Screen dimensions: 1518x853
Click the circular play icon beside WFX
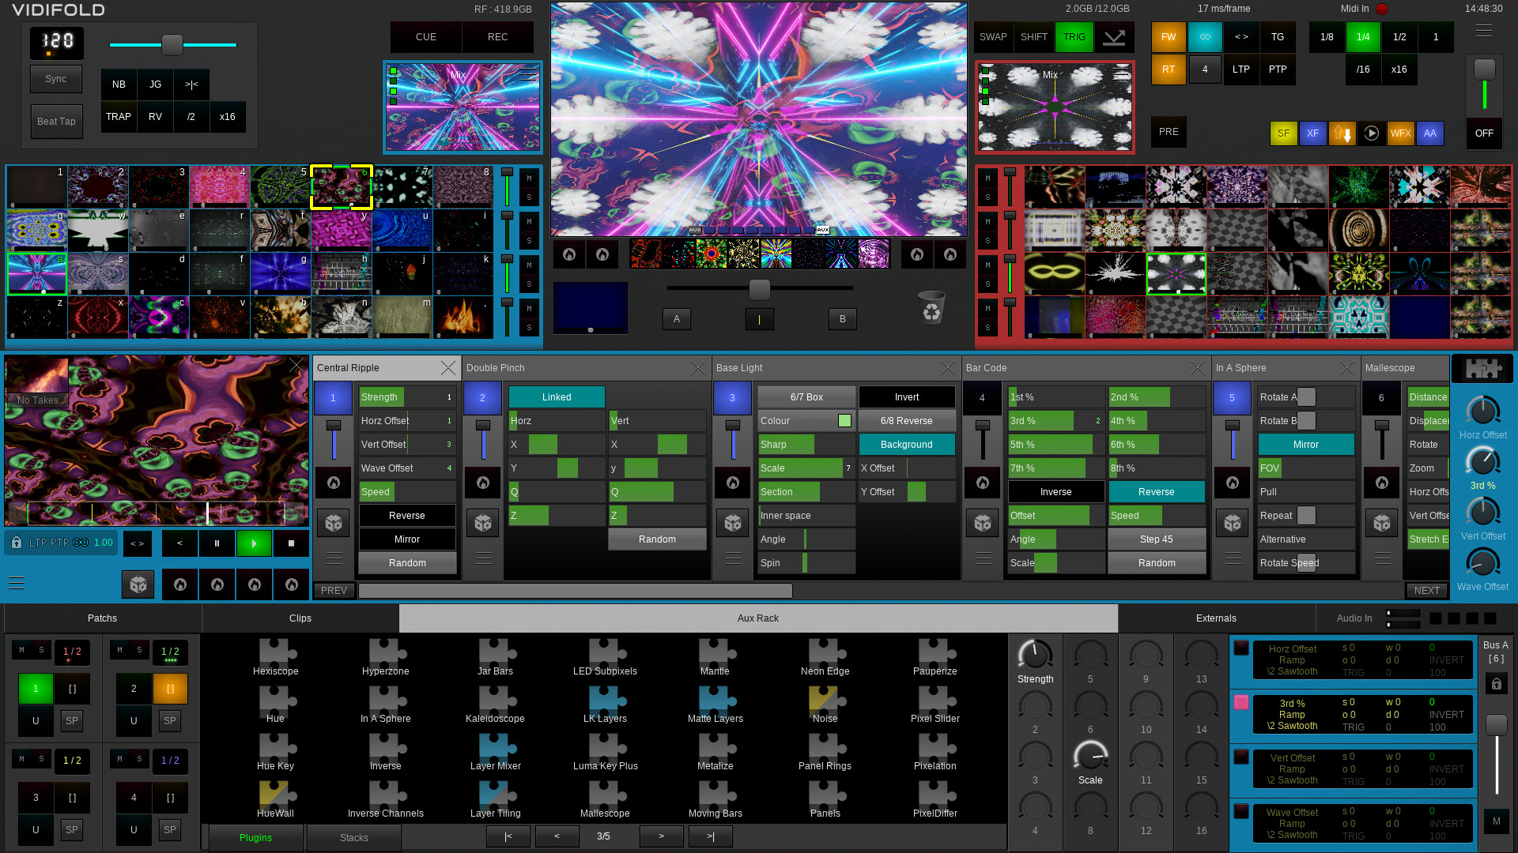[x=1372, y=133]
